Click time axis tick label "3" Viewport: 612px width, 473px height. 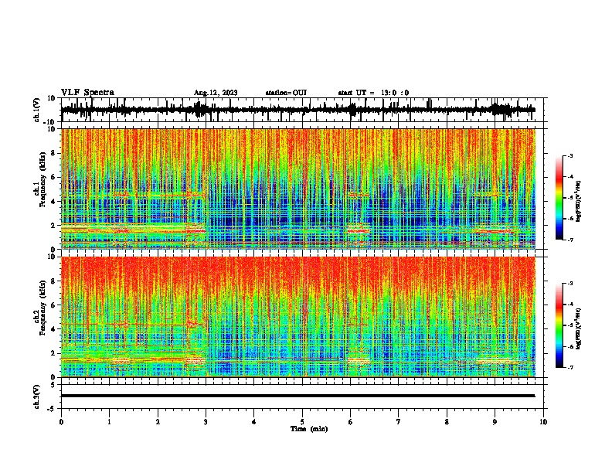click(206, 422)
